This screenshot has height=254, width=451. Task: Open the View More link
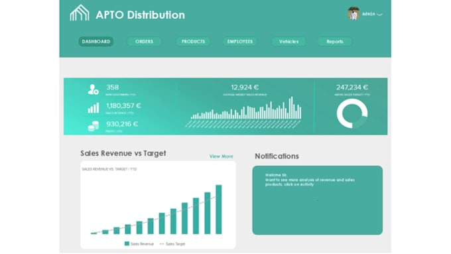click(x=221, y=157)
